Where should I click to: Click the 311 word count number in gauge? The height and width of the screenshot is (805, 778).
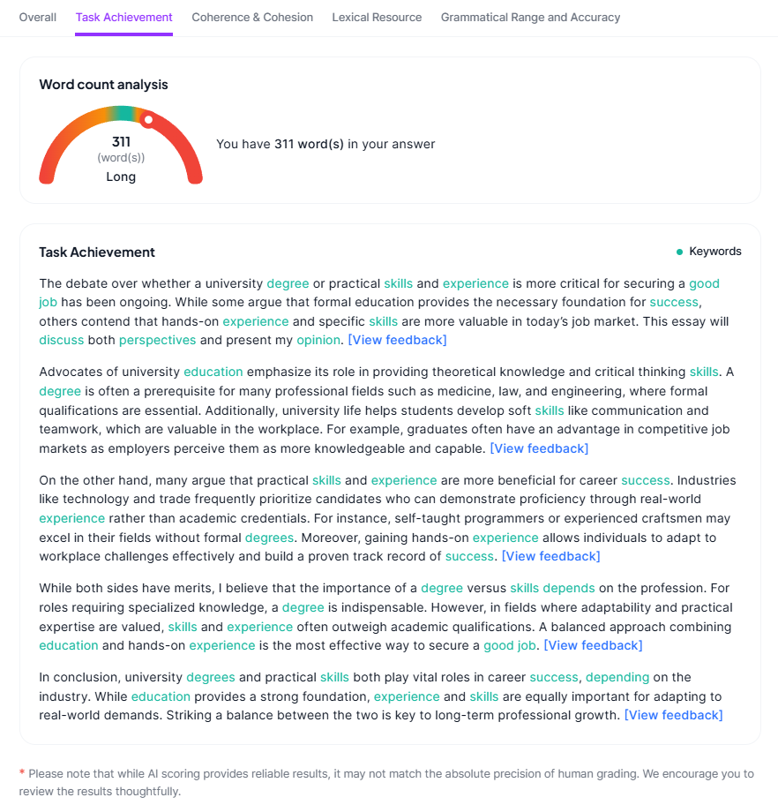[121, 142]
